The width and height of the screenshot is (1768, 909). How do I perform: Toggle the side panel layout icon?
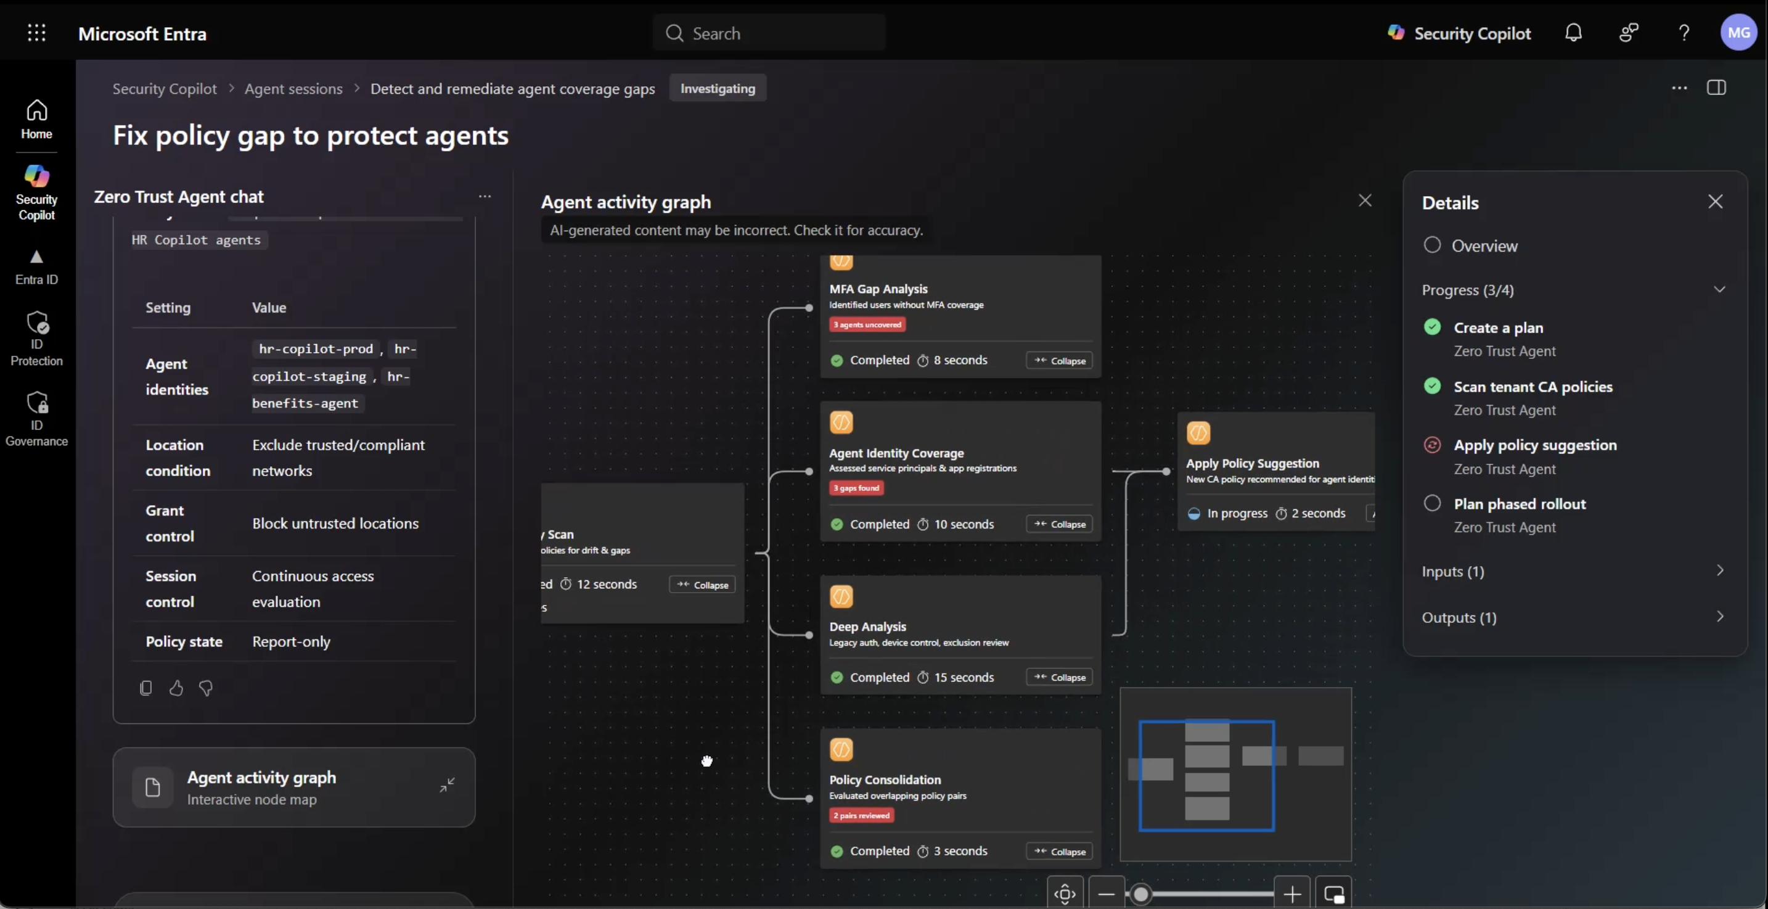coord(1716,87)
